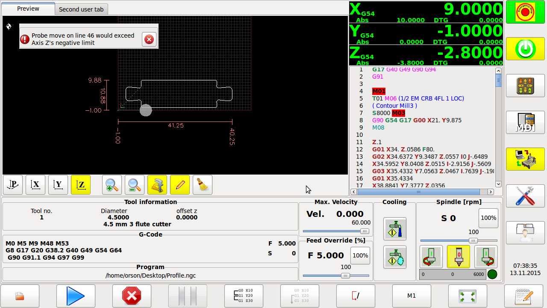547x308 pixels.
Task: Zoom in on the toolpath preview
Action: pyautogui.click(x=112, y=185)
